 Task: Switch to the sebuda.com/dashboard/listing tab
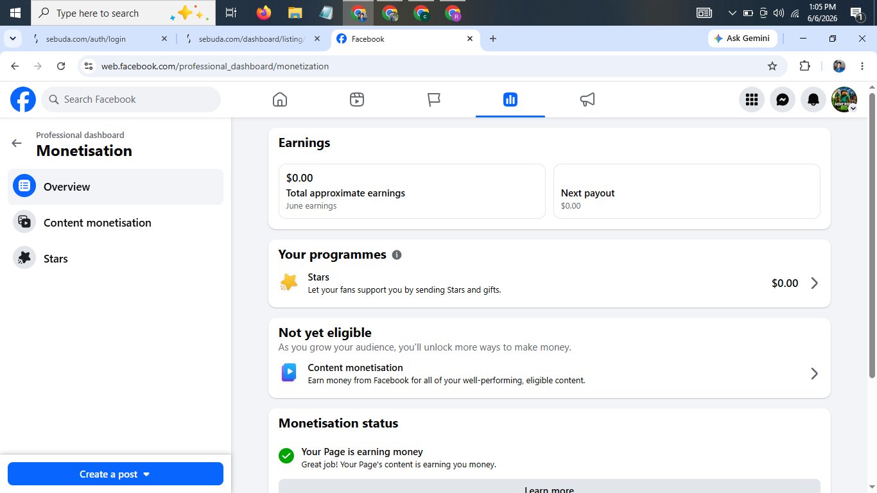coord(253,39)
